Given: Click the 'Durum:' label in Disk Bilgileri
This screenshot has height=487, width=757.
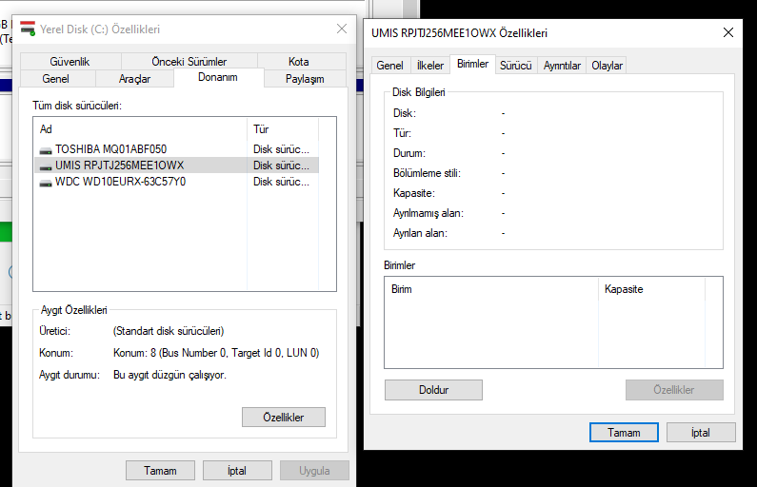Looking at the screenshot, I should click(x=408, y=153).
